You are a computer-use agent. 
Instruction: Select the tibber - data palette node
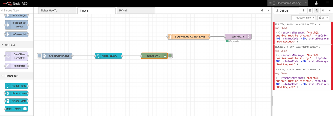[17, 101]
